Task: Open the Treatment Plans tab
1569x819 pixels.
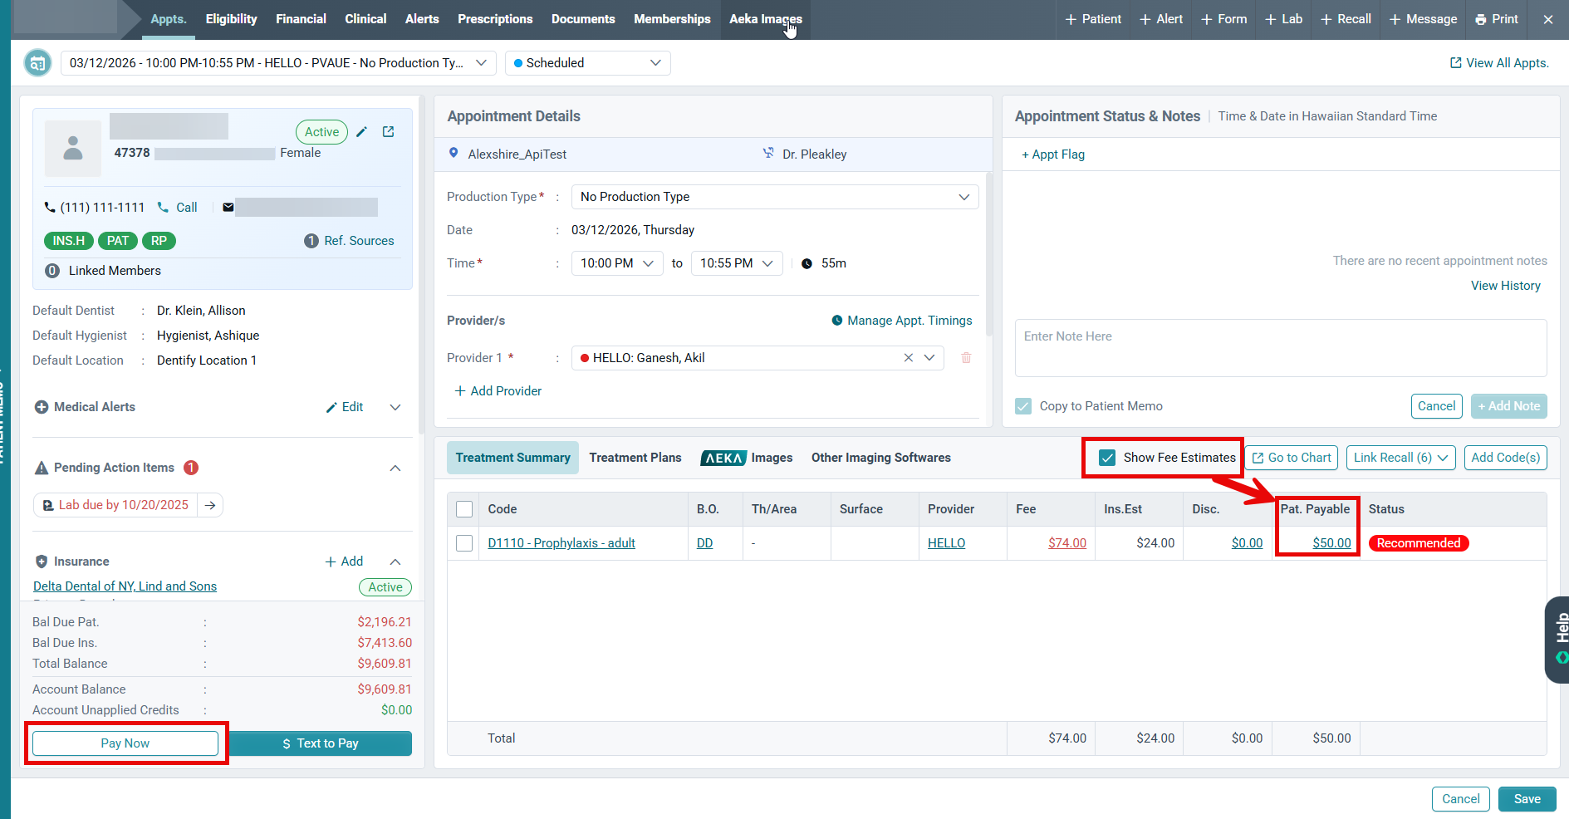Action: (635, 458)
